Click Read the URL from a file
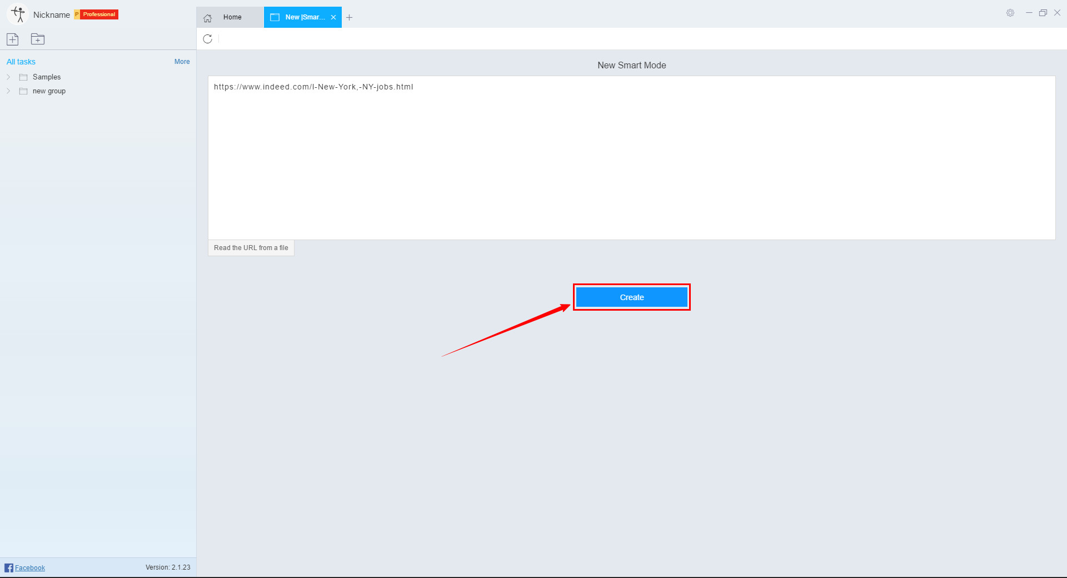This screenshot has height=578, width=1067. pyautogui.click(x=251, y=248)
